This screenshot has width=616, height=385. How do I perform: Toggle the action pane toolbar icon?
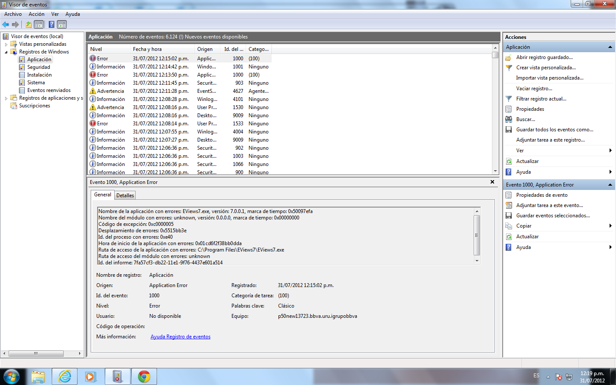pyautogui.click(x=62, y=24)
